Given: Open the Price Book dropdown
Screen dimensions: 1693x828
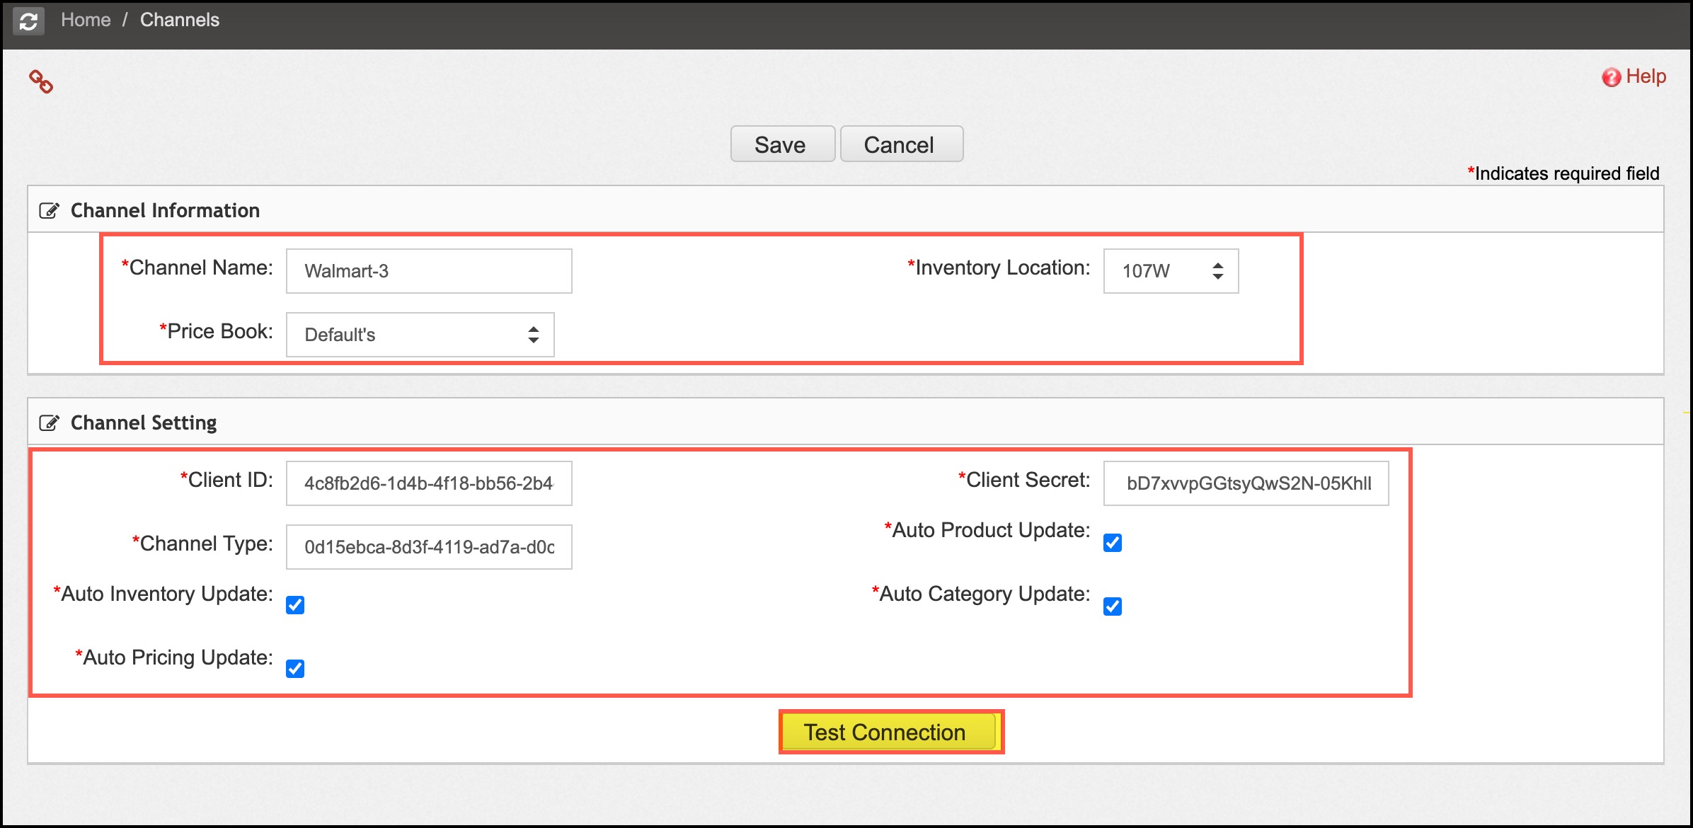Looking at the screenshot, I should pos(420,335).
